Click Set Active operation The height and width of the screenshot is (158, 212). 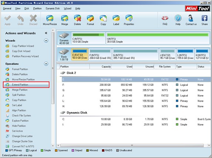17,131
